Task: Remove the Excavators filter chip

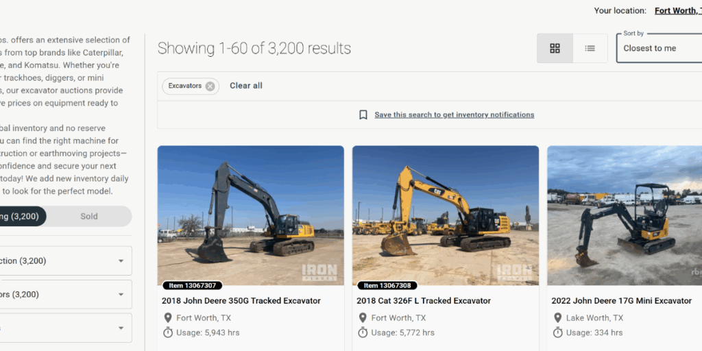Action: [x=210, y=86]
